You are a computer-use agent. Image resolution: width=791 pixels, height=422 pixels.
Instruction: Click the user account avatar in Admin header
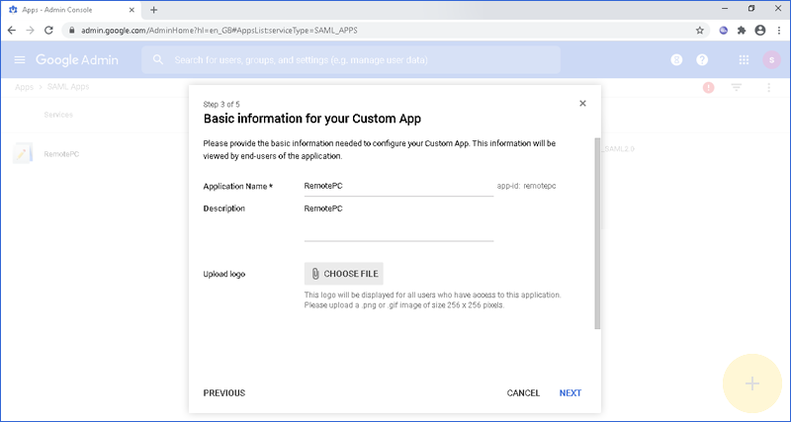click(x=770, y=60)
